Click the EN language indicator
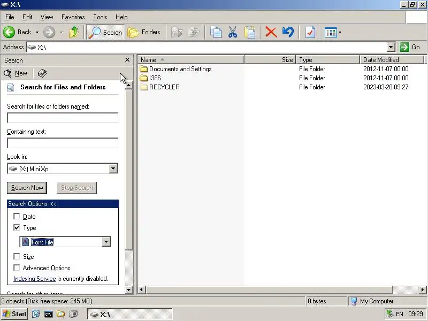 (x=399, y=314)
